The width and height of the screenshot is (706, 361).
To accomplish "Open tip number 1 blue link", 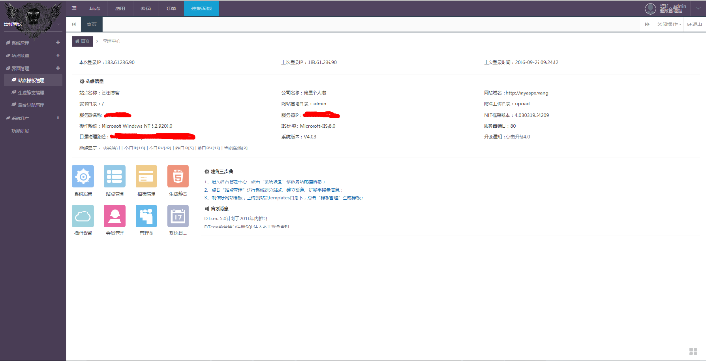I will click(265, 182).
